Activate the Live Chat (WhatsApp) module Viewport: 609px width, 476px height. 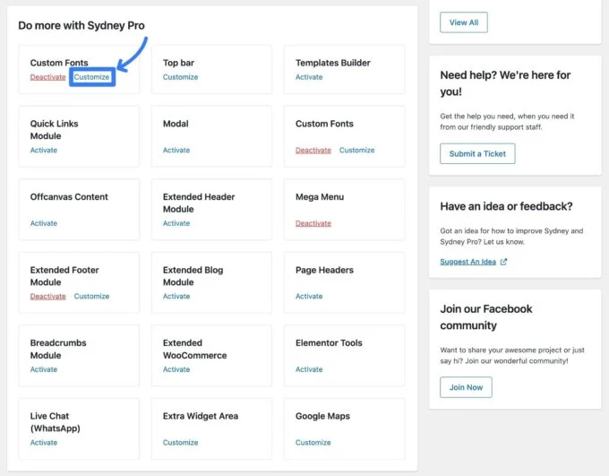point(44,442)
